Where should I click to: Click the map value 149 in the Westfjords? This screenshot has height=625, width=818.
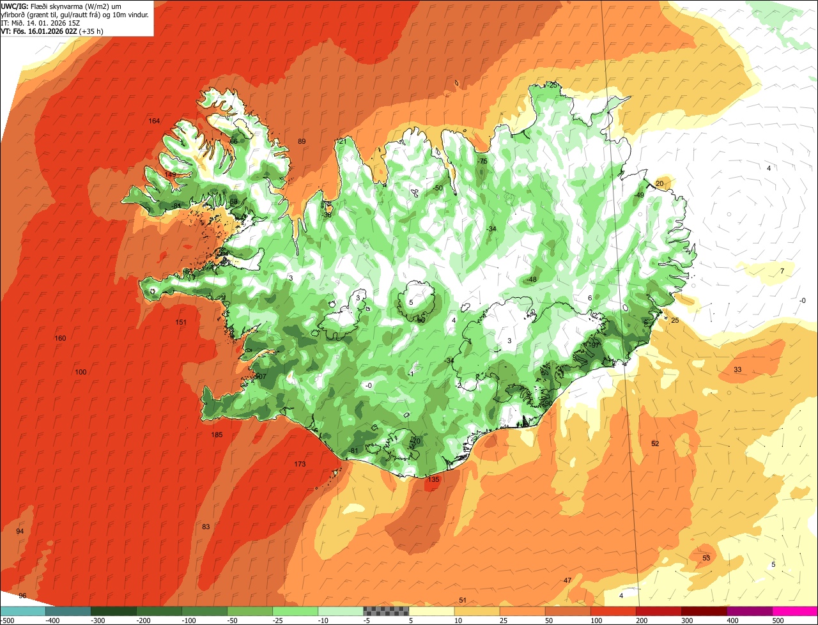pyautogui.click(x=170, y=174)
